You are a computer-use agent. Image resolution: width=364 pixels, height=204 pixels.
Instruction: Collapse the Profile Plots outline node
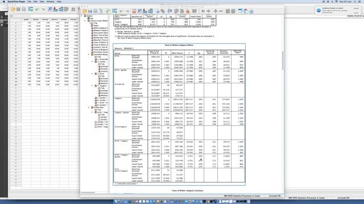click(89, 108)
